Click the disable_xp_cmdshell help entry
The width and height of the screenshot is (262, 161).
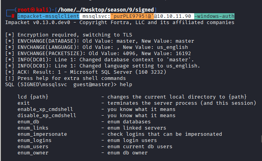click(x=47, y=116)
